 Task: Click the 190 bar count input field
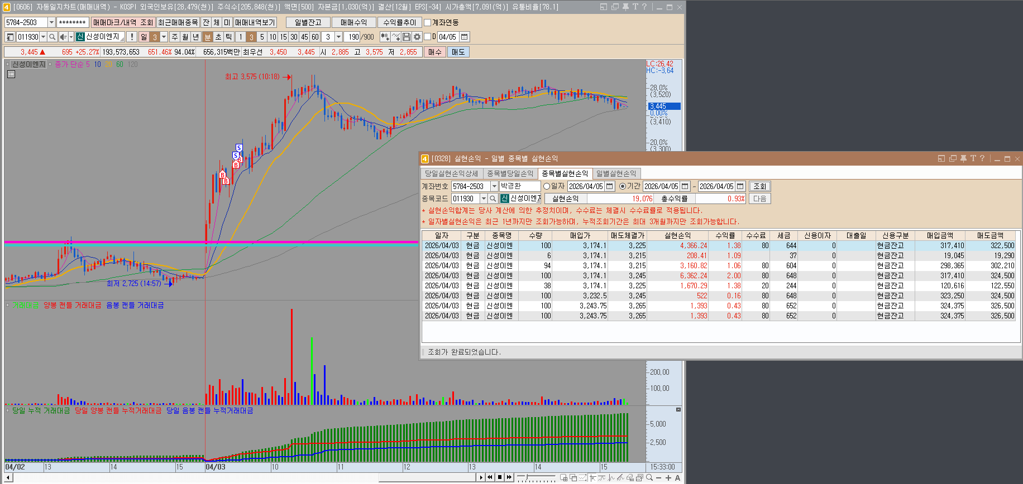point(353,37)
